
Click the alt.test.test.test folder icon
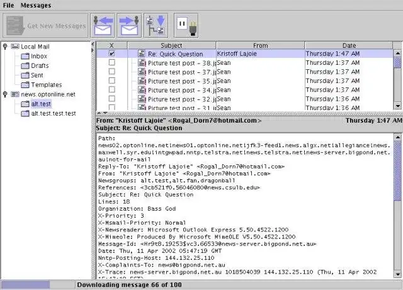click(x=25, y=113)
